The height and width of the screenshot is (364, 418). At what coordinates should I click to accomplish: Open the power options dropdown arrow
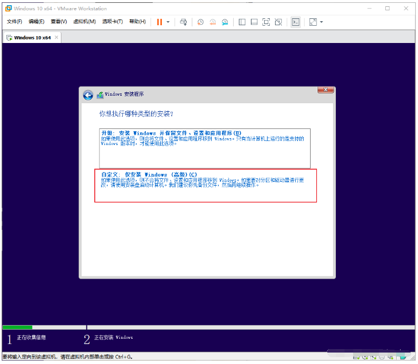click(x=168, y=22)
